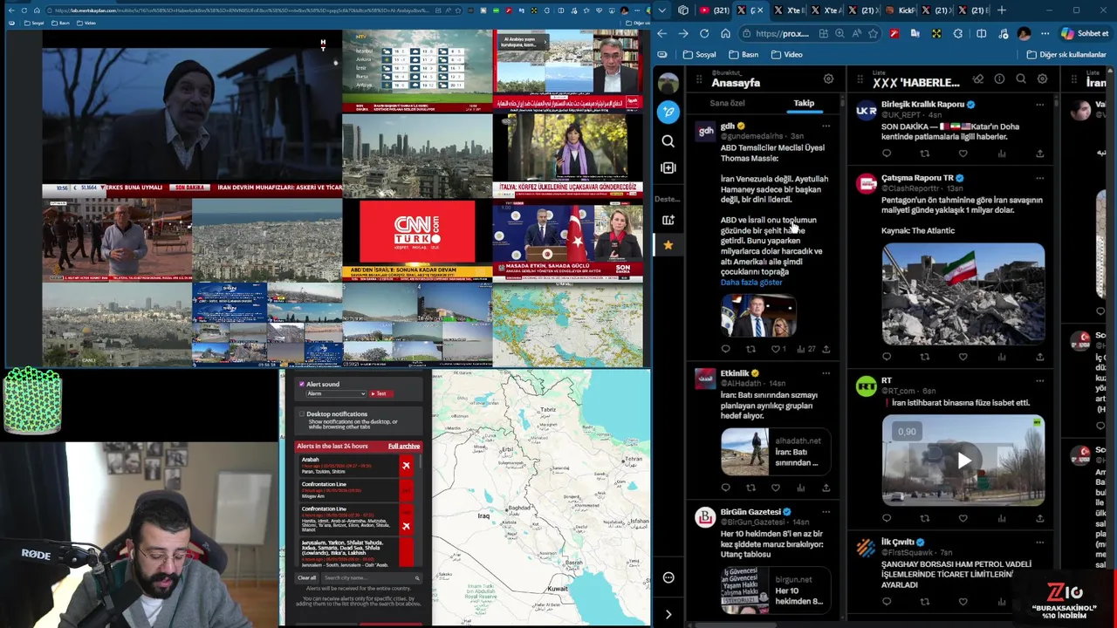Viewport: 1117px width, 628px height.
Task: Open feedback smiley icon in sidebar
Action: tap(668, 577)
